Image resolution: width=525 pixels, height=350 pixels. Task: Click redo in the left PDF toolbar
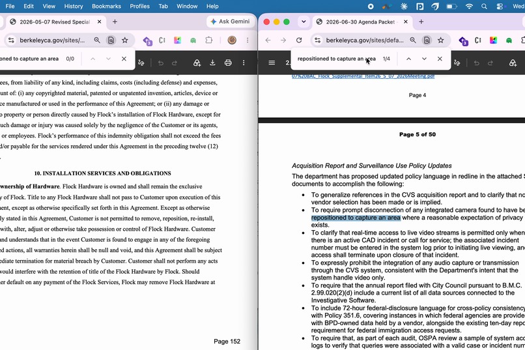175,63
